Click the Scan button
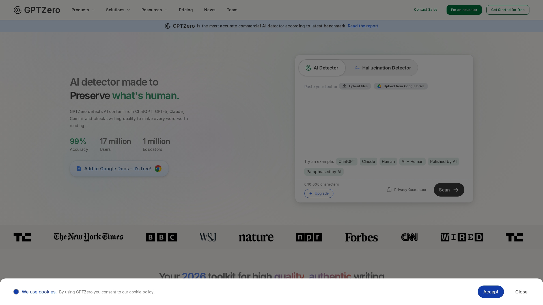543x305 pixels. point(449,190)
